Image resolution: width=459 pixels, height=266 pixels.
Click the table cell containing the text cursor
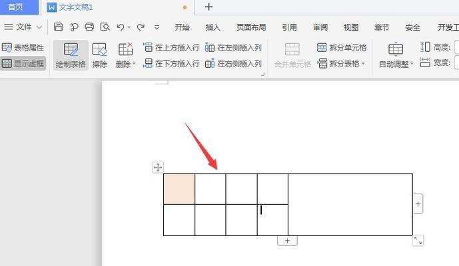click(272, 220)
